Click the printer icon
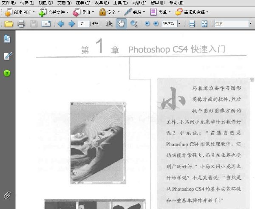This screenshot has width=255, height=209. tap(21, 24)
